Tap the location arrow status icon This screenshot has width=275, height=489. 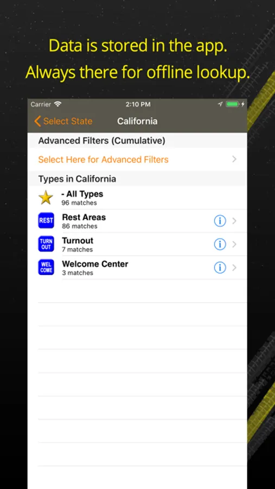coord(221,104)
